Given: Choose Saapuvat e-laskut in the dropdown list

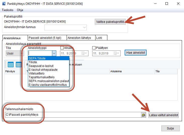Looking at the screenshot, I should [x=41, y=66].
